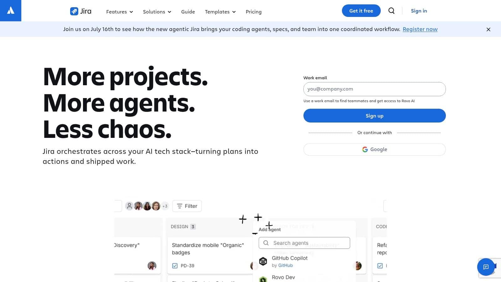The height and width of the screenshot is (282, 501).
Task: Click the Get it free button
Action: pos(361,11)
